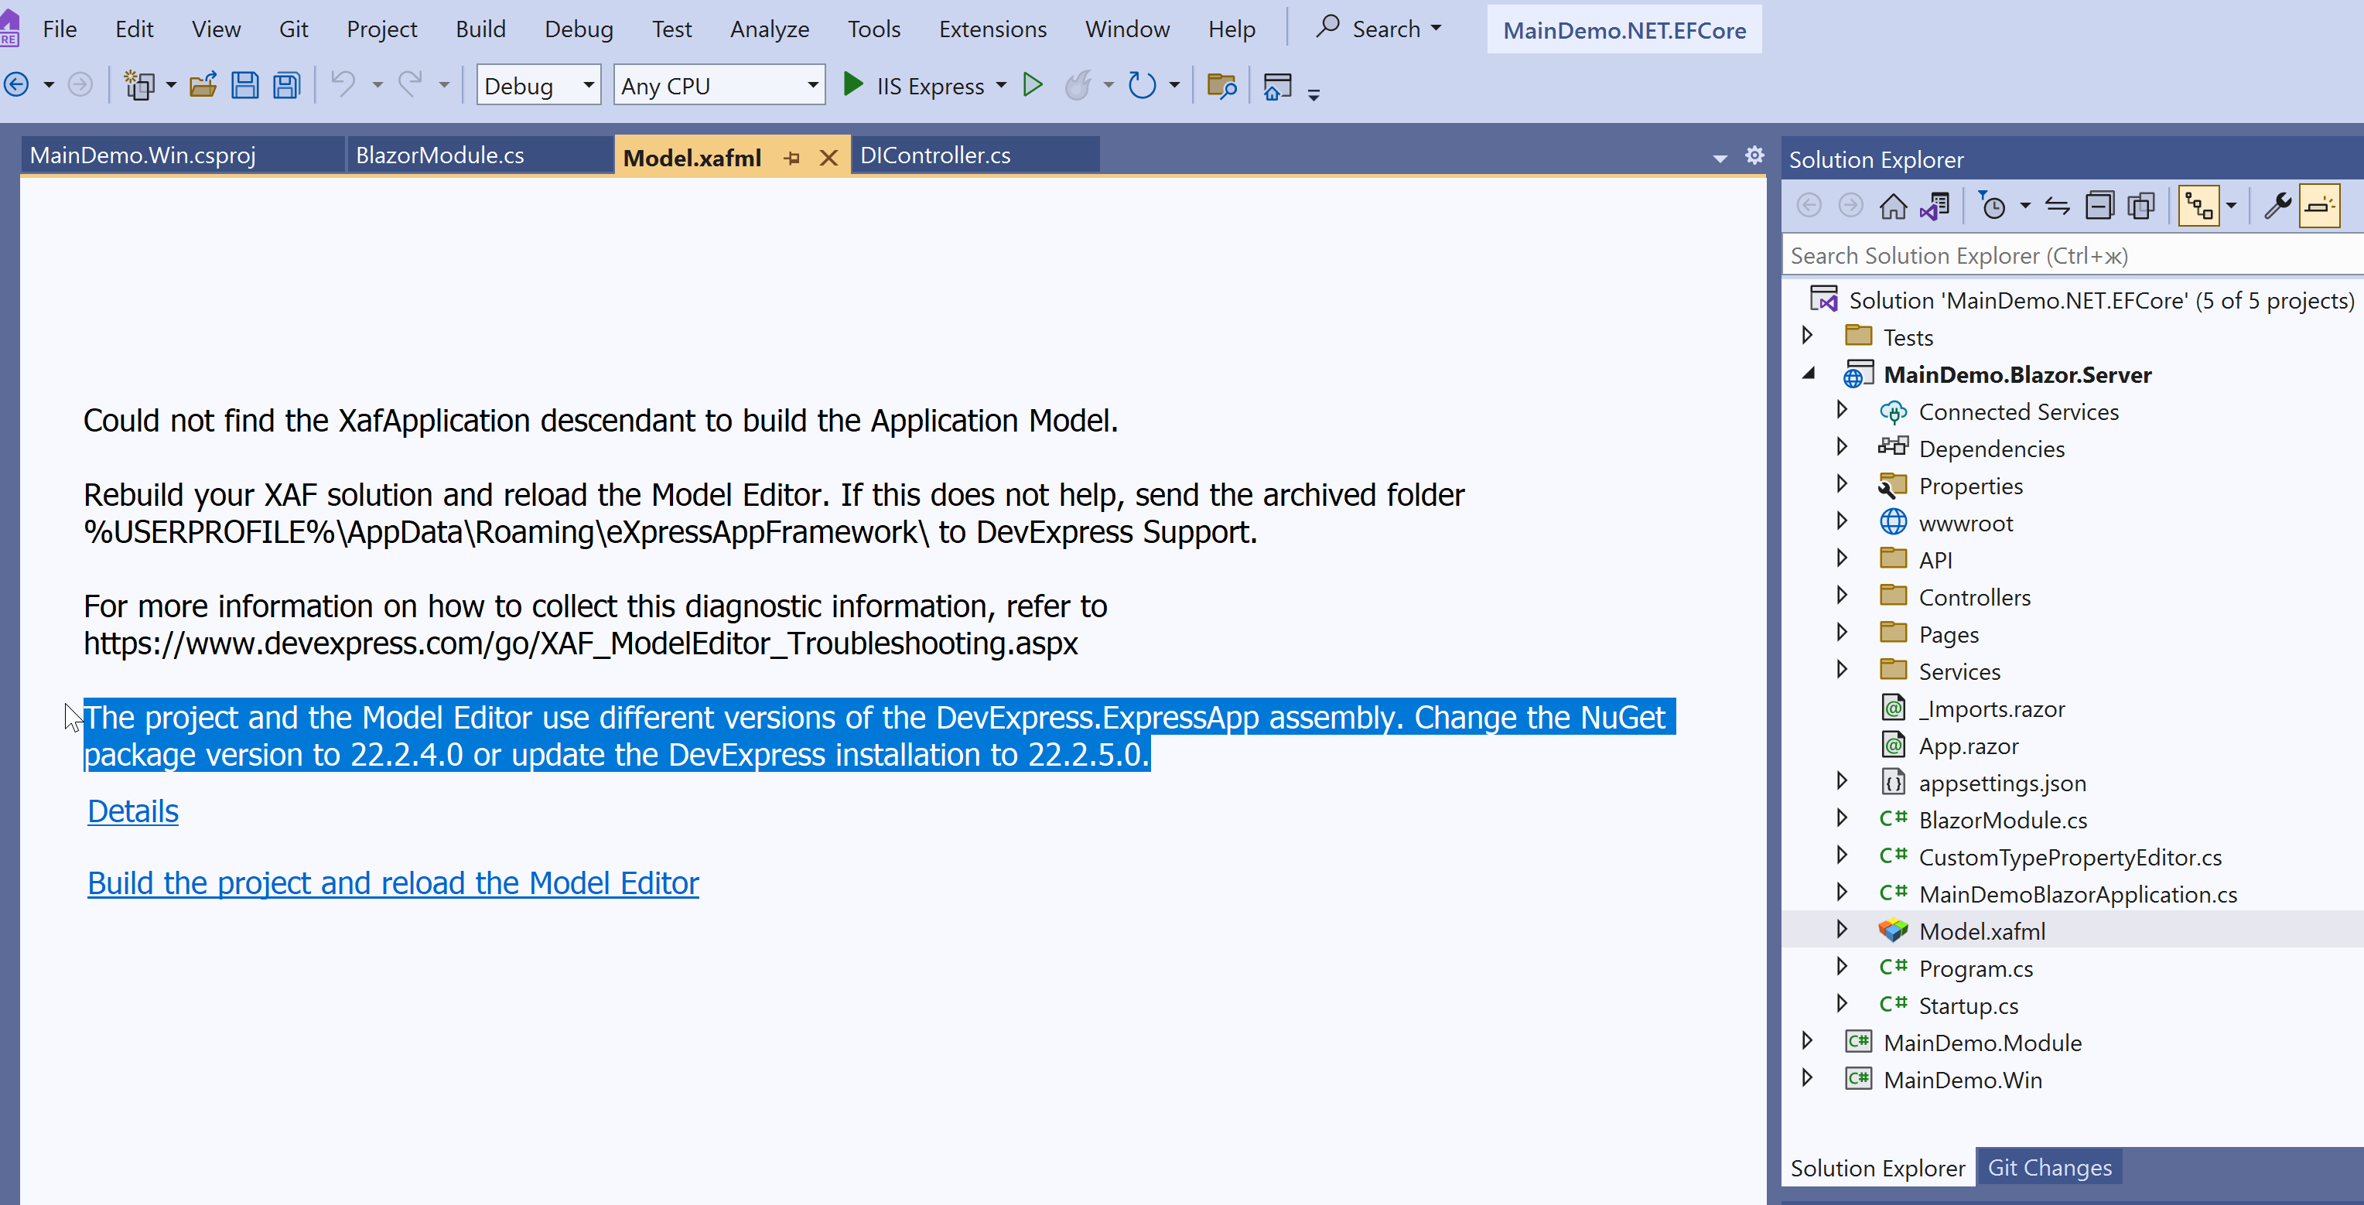The image size is (2364, 1205).
Task: Expand the Controllers folder in Solution Explorer
Action: tap(1841, 596)
